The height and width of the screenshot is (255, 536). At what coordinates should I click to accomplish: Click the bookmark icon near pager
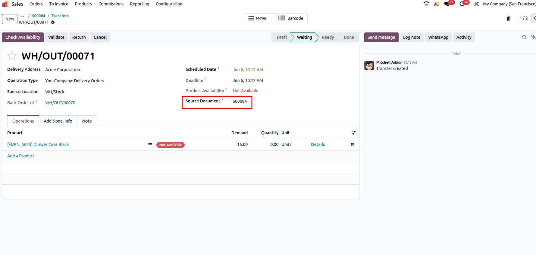(509, 18)
